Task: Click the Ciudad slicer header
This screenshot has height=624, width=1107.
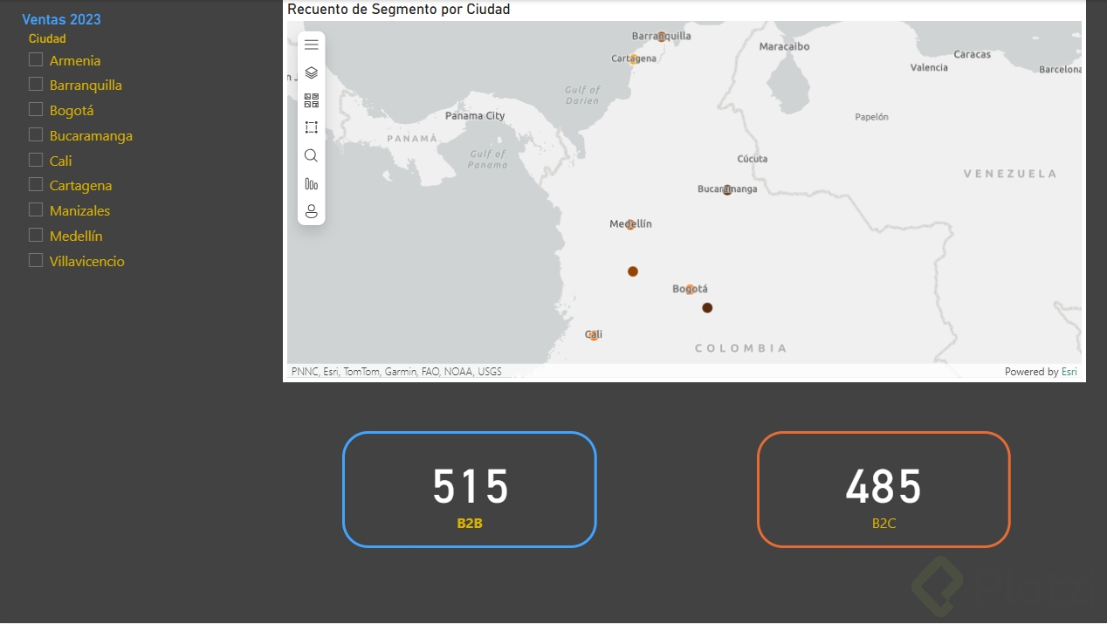Action: coord(47,38)
